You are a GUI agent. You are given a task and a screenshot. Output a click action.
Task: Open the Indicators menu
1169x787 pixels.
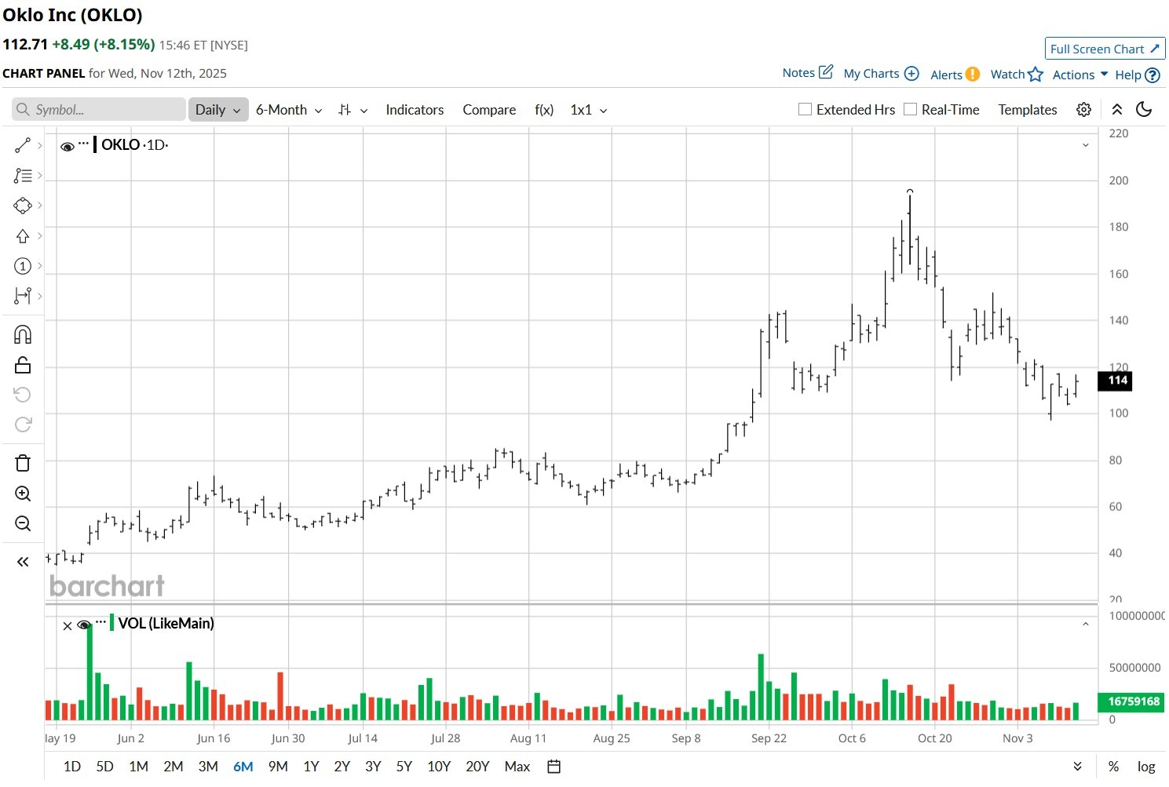(415, 110)
